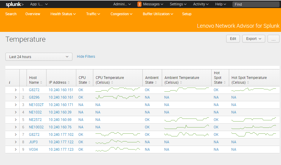Click IP address 10.240.160.161
The image size is (281, 165).
61,97
